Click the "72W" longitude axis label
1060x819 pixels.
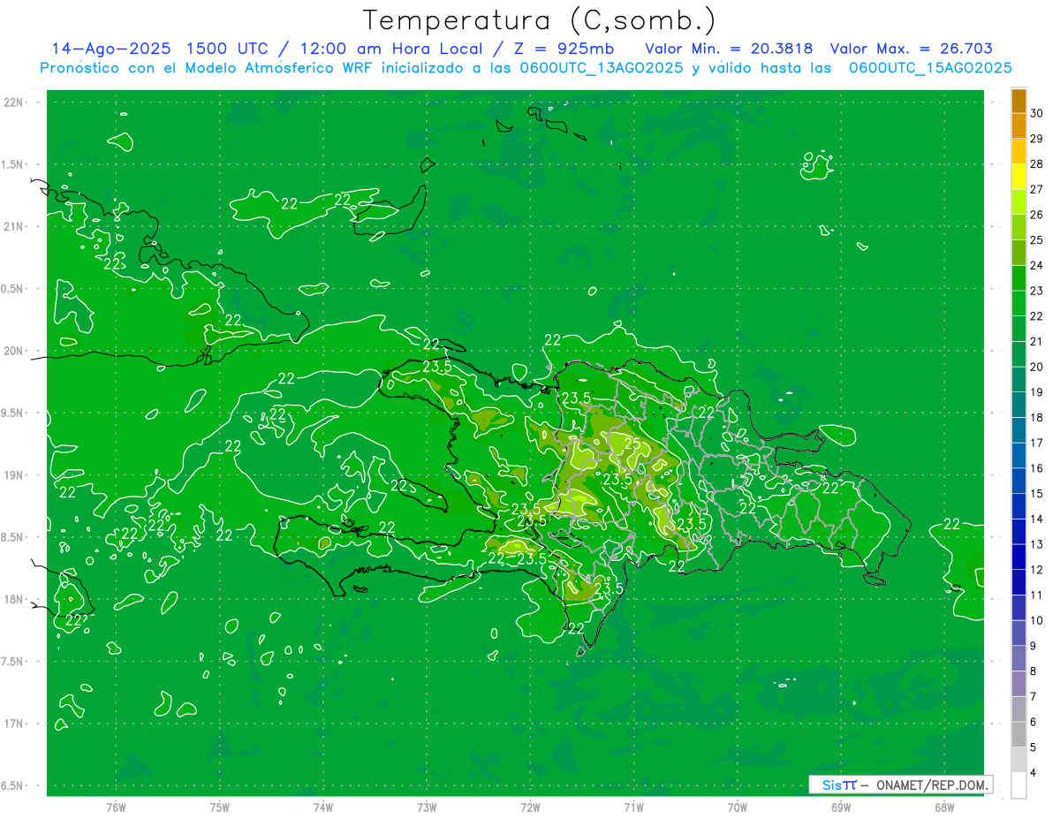pos(530,807)
